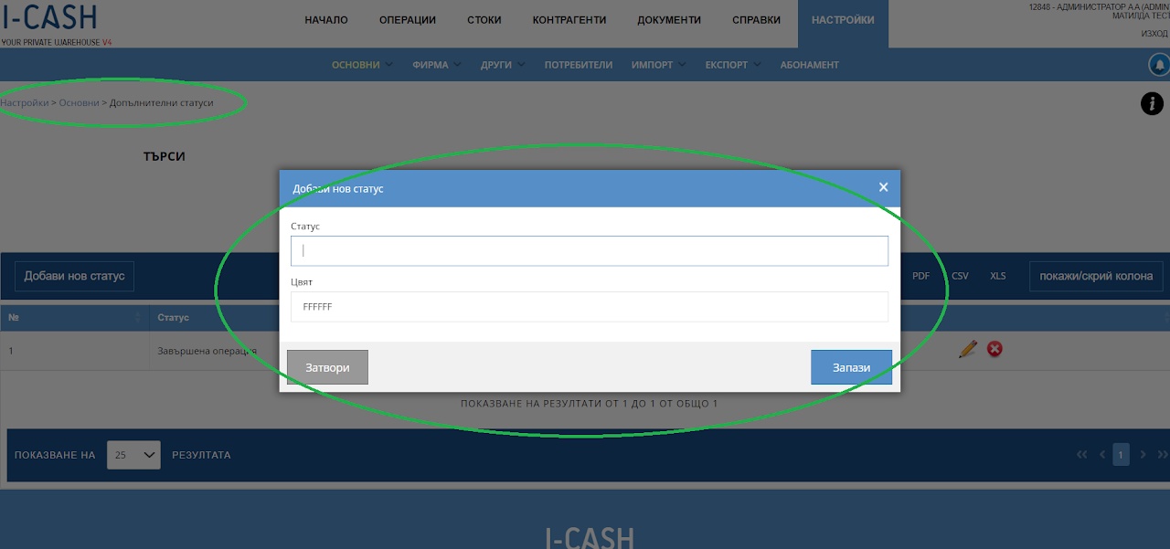Viewport: 1170px width, 549px height.
Task: Close the Добави нов статус dialog with X
Action: 883,187
